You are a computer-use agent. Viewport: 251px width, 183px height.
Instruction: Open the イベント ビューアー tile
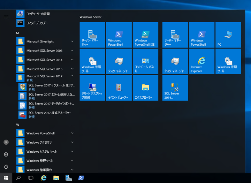click(119, 88)
